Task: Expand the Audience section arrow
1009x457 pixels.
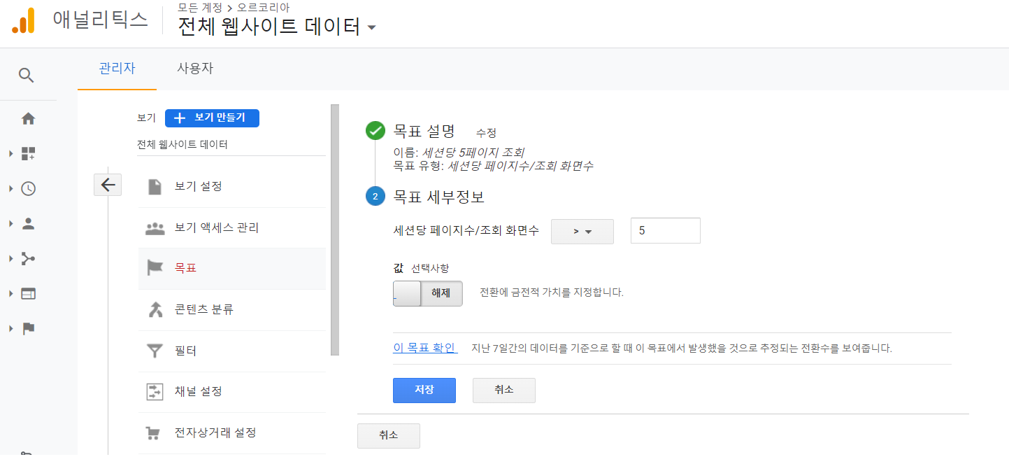Action: pyautogui.click(x=11, y=223)
